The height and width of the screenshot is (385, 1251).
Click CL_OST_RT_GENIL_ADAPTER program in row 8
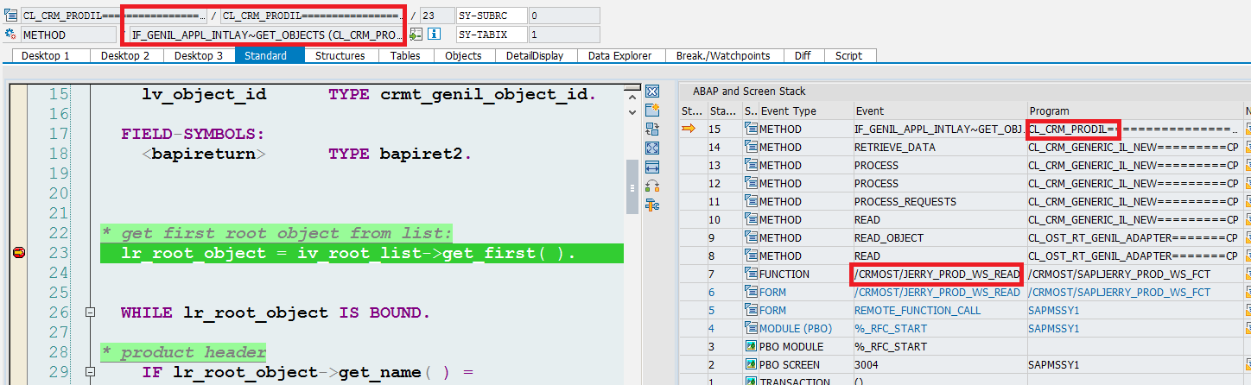pyautogui.click(x=1134, y=256)
